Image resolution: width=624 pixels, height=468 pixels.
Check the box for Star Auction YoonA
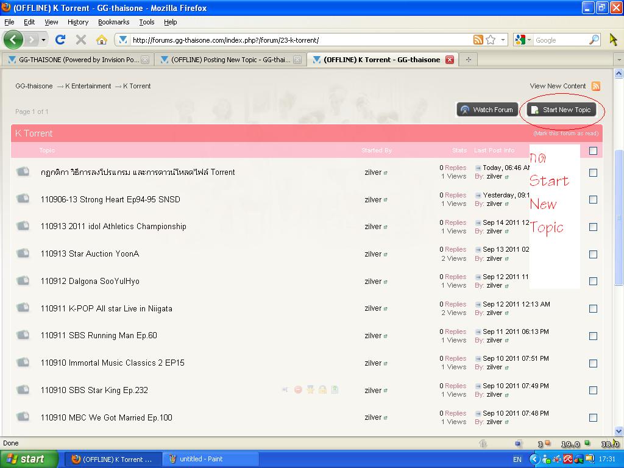[x=593, y=254]
